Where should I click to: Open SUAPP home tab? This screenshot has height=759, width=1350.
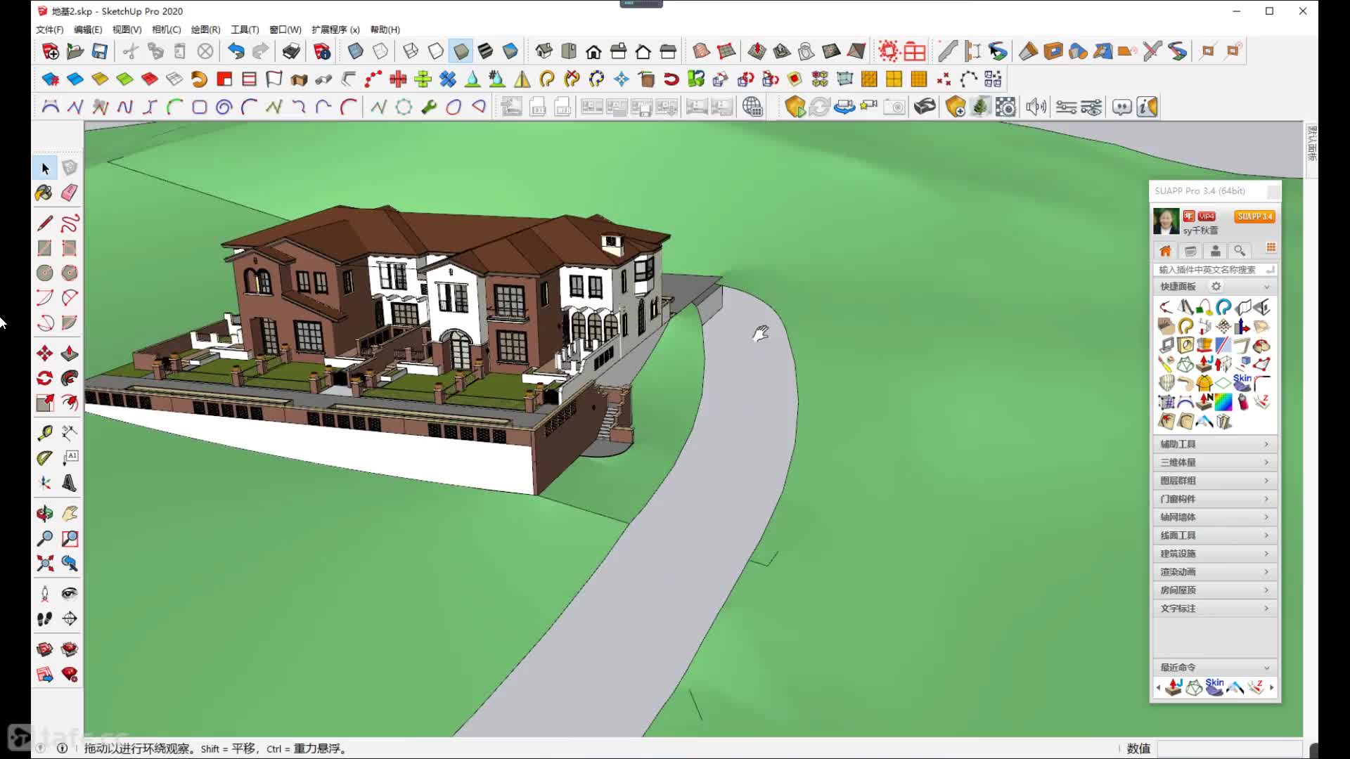[1165, 251]
